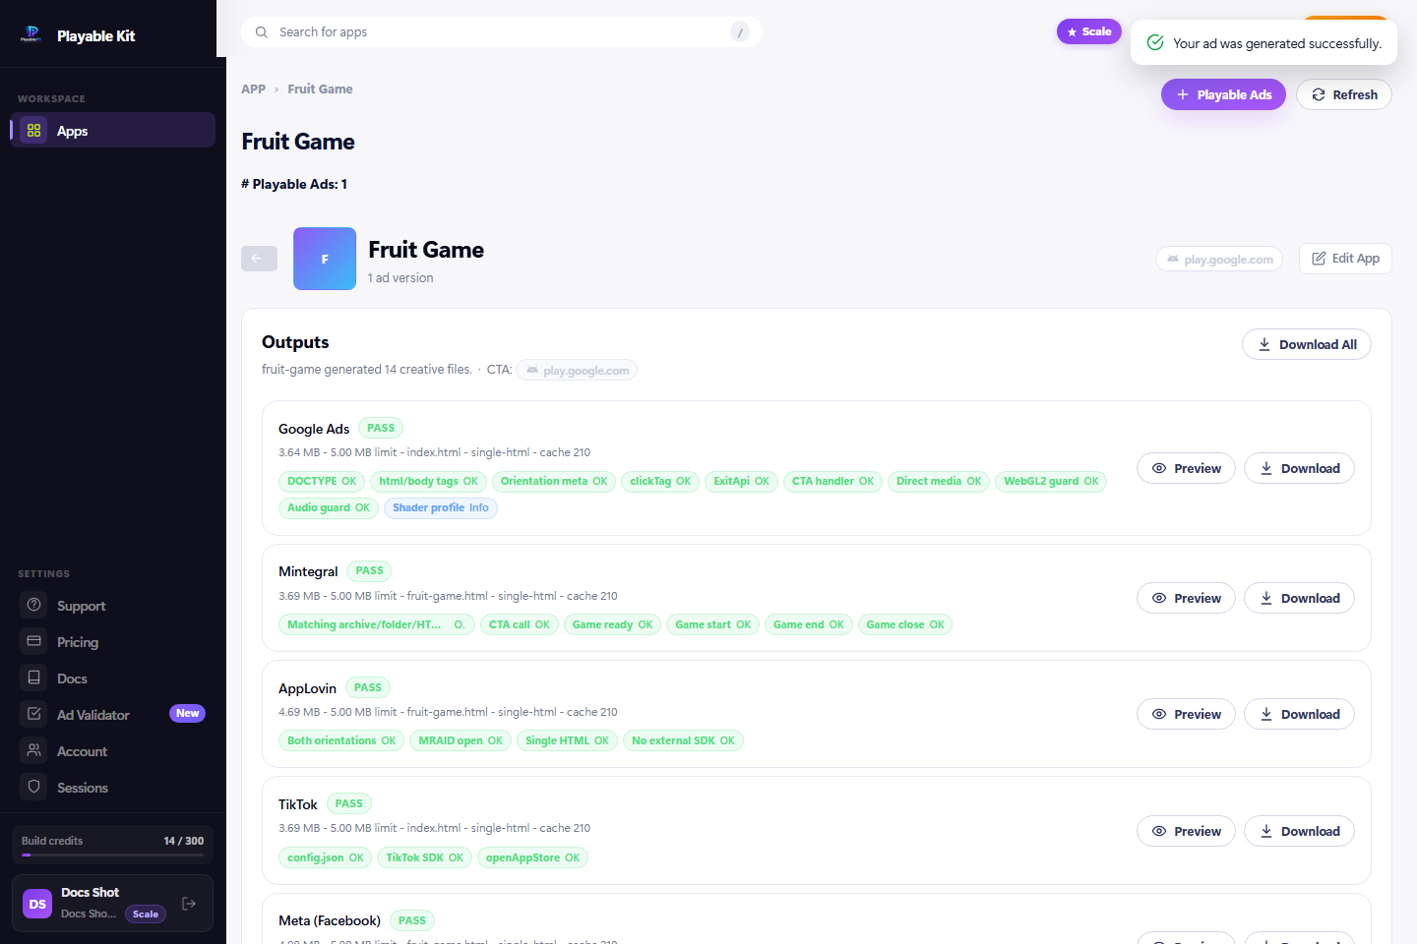Viewport: 1417px width, 944px height.
Task: Click the Download All button
Action: (x=1307, y=344)
